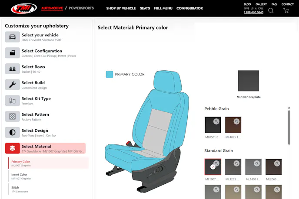Open the half-circle Select Design icon
The image size is (299, 199).
pyautogui.click(x=13, y=132)
